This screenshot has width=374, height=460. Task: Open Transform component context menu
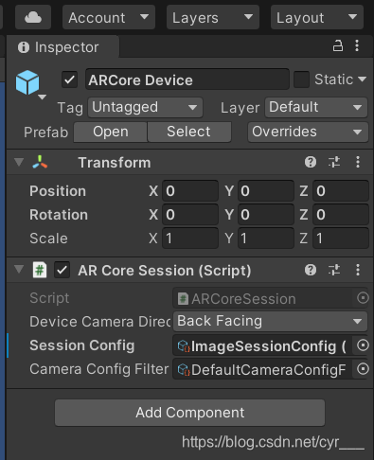(358, 162)
